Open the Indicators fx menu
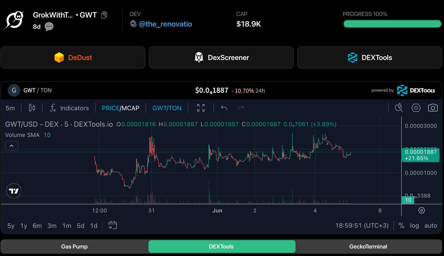The height and width of the screenshot is (256, 444). coord(69,108)
